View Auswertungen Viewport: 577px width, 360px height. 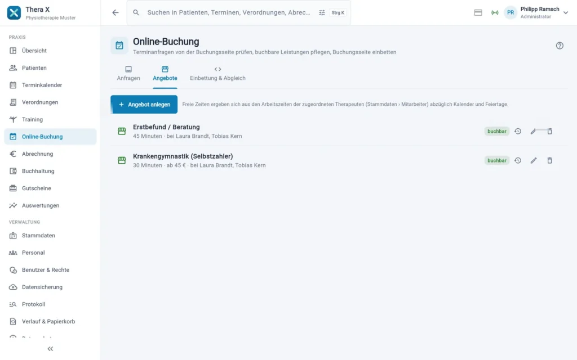tap(50, 206)
